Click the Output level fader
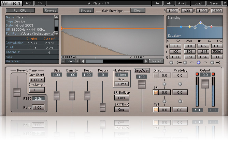 pos(205,84)
